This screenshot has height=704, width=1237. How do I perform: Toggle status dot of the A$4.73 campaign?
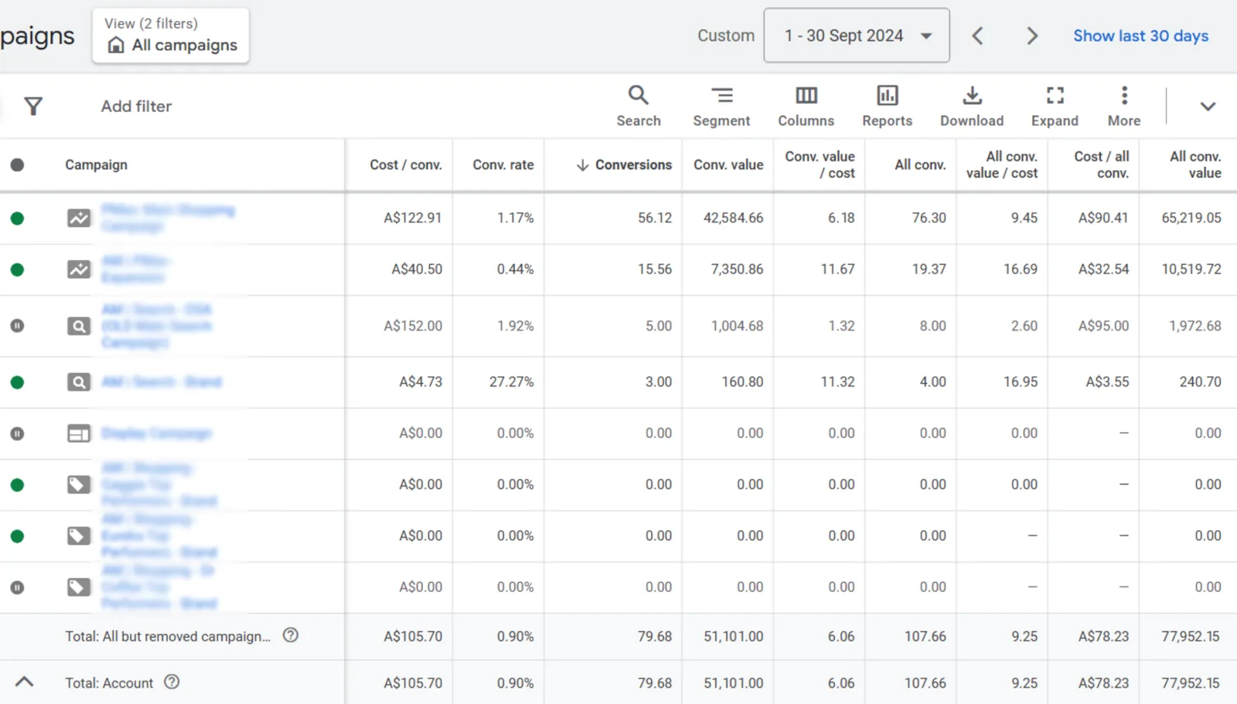click(17, 382)
